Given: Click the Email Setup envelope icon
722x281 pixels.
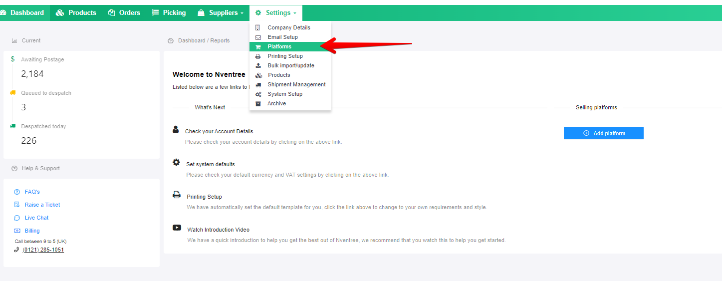Looking at the screenshot, I should (258, 37).
